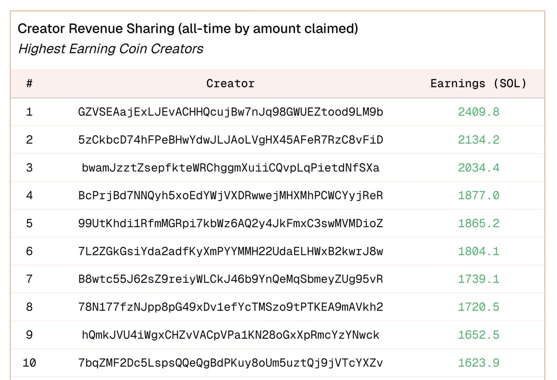Sort by the Earnings (SOL) column header
This screenshot has width=557, height=380.
(x=479, y=84)
